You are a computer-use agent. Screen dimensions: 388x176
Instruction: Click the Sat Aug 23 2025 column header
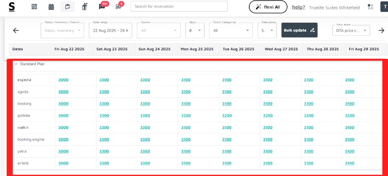(x=112, y=49)
